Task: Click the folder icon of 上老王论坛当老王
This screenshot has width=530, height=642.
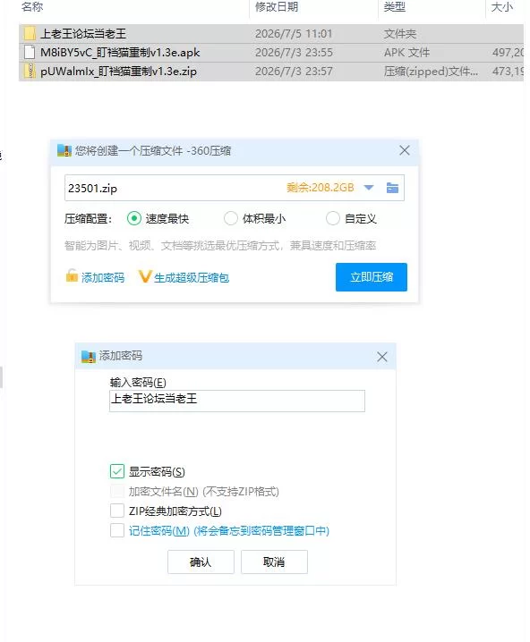Action: 30,34
